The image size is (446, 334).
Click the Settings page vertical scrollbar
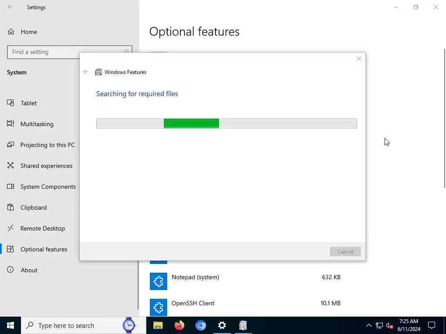point(444,118)
